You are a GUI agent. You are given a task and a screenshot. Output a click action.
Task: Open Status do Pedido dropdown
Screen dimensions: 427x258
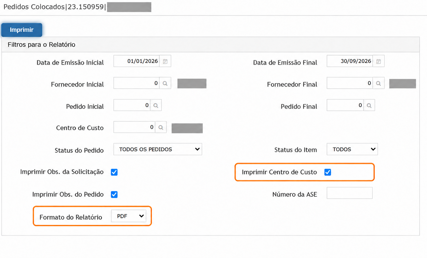pyautogui.click(x=158, y=149)
